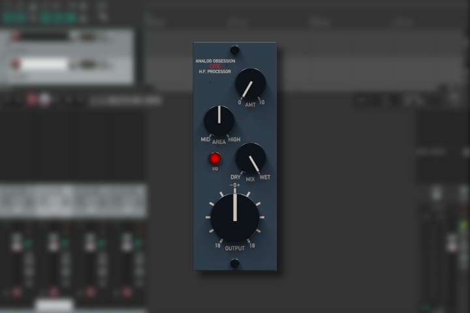
Task: Click the -0+ center mark above OUTPUT
Action: tap(235, 185)
